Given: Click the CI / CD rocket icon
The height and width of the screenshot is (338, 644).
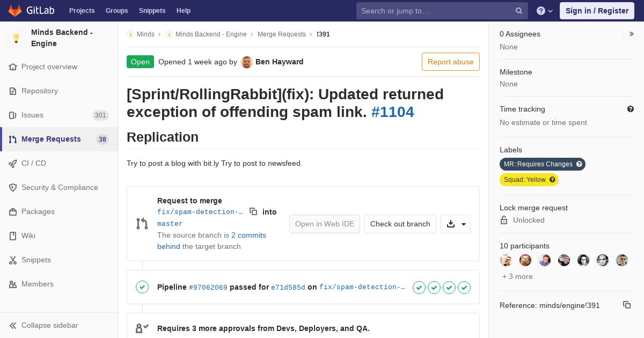Looking at the screenshot, I should point(13,164).
